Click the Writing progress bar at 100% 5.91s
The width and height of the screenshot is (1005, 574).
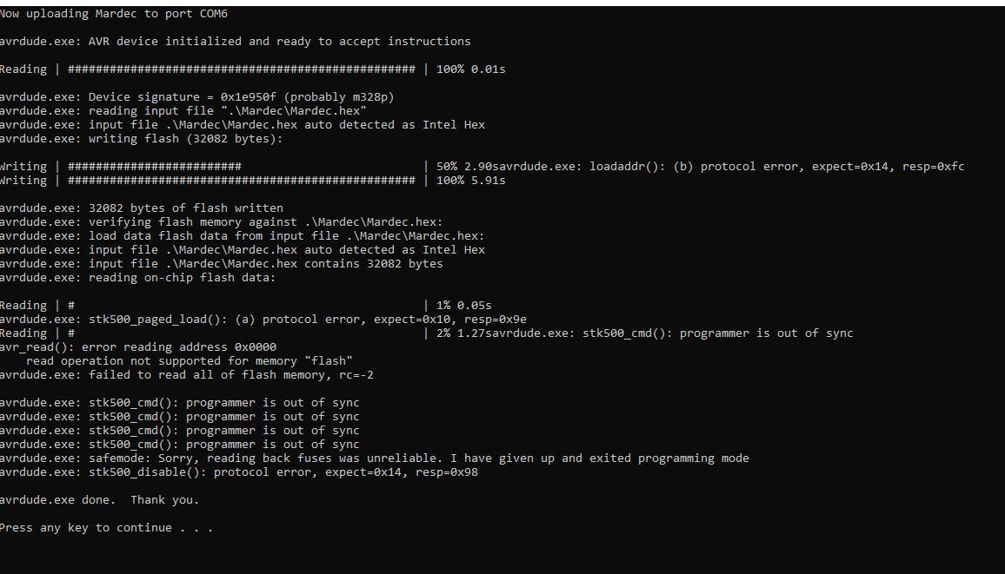pos(252,181)
